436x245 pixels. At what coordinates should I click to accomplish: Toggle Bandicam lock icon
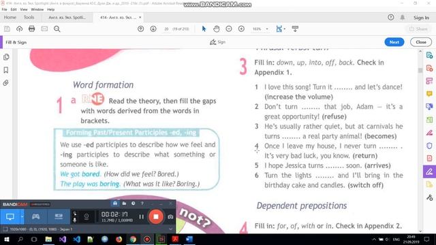[114, 203]
